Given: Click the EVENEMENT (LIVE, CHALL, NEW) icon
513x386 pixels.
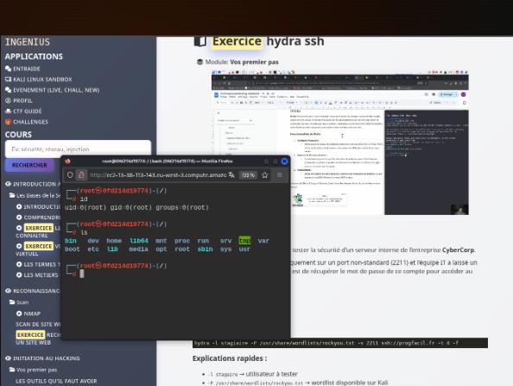Looking at the screenshot, I should tap(8, 90).
